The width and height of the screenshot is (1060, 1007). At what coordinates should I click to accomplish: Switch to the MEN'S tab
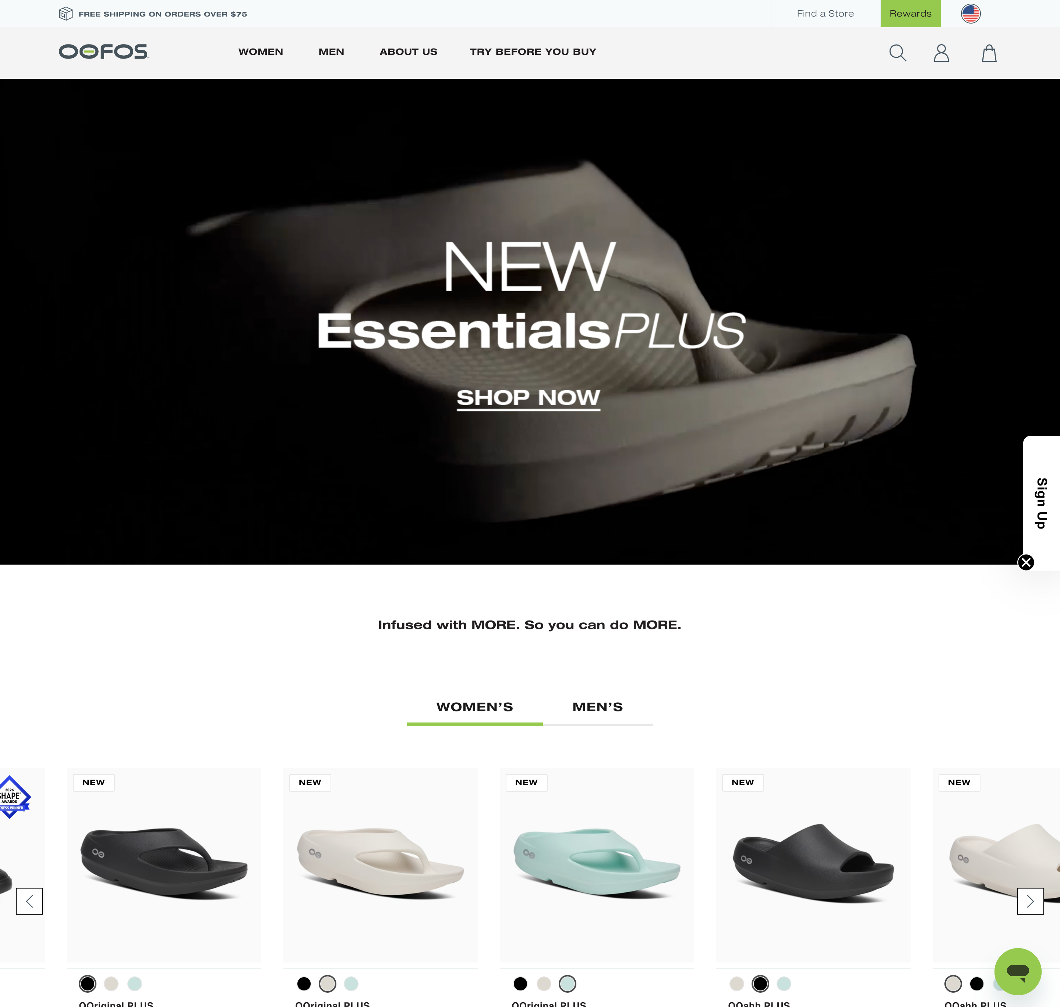click(597, 707)
